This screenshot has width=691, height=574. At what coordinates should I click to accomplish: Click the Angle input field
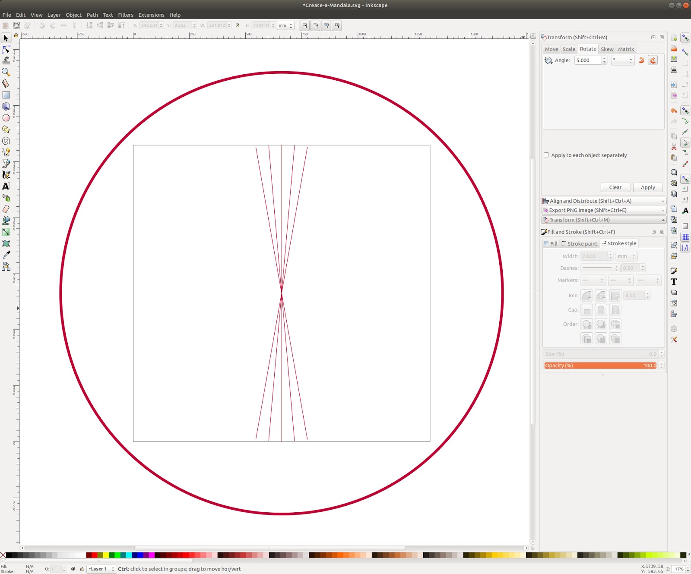click(588, 60)
